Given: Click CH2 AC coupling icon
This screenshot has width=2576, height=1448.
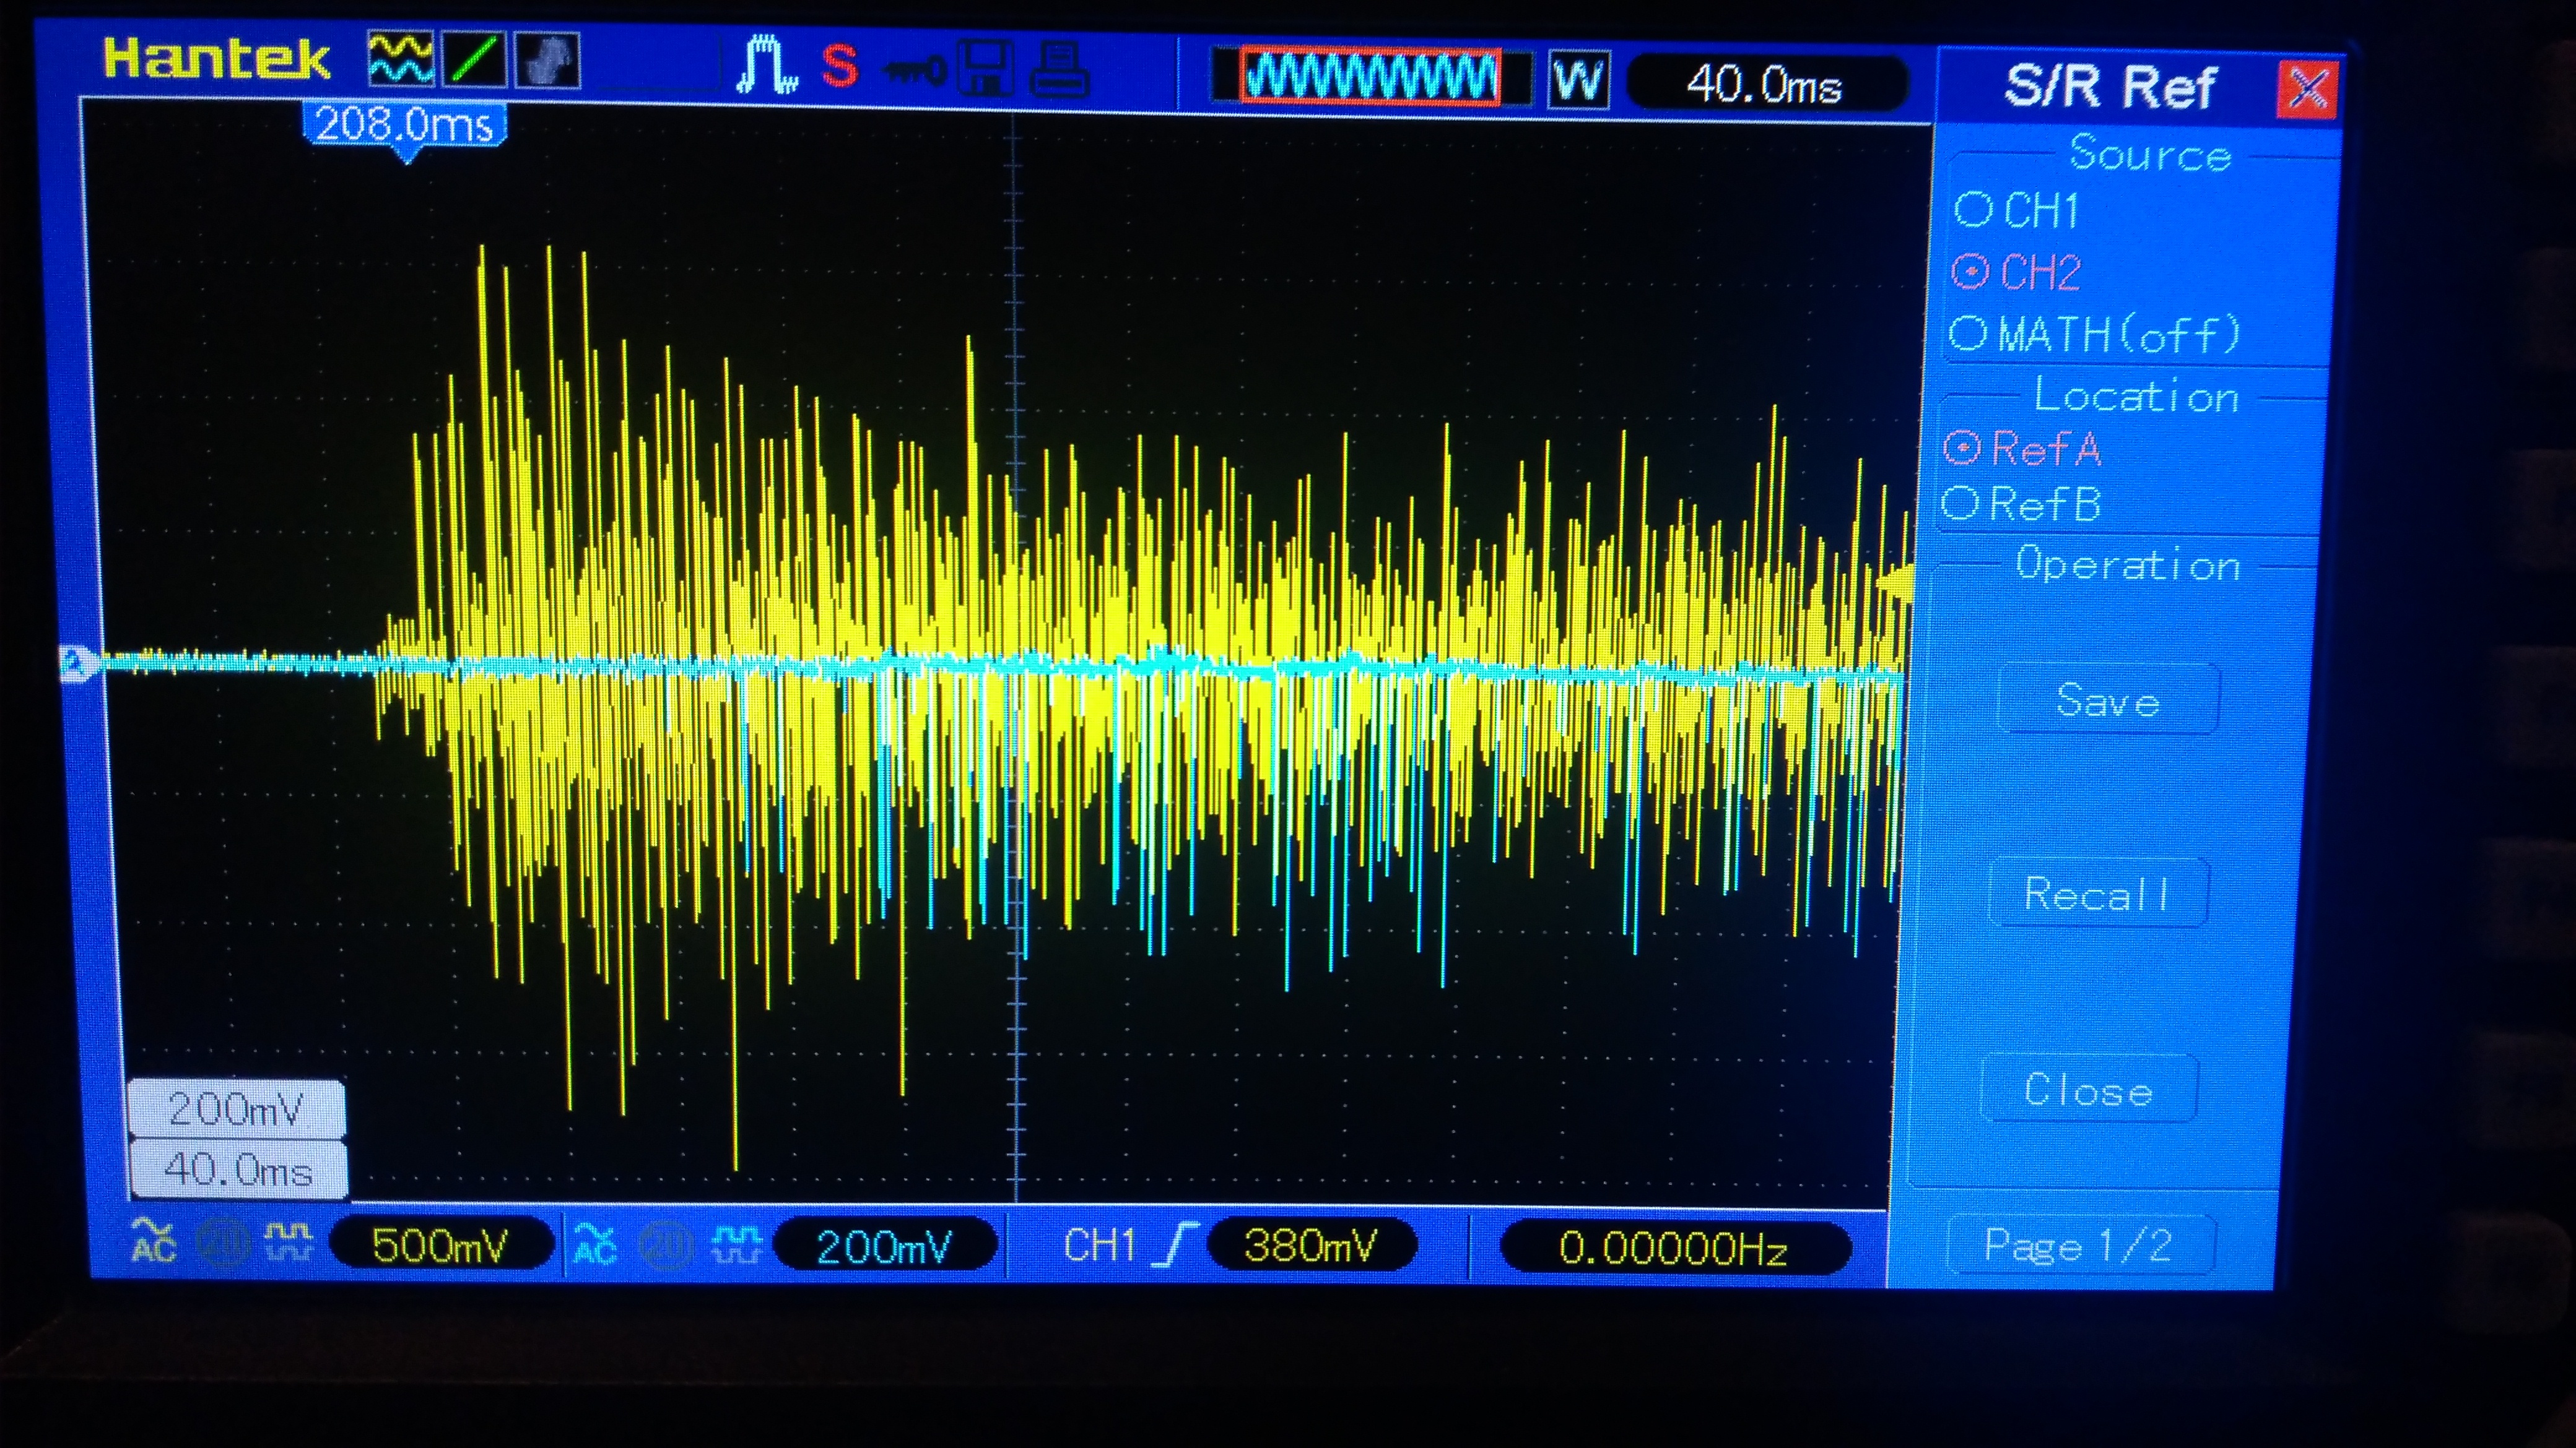Looking at the screenshot, I should tap(596, 1243).
